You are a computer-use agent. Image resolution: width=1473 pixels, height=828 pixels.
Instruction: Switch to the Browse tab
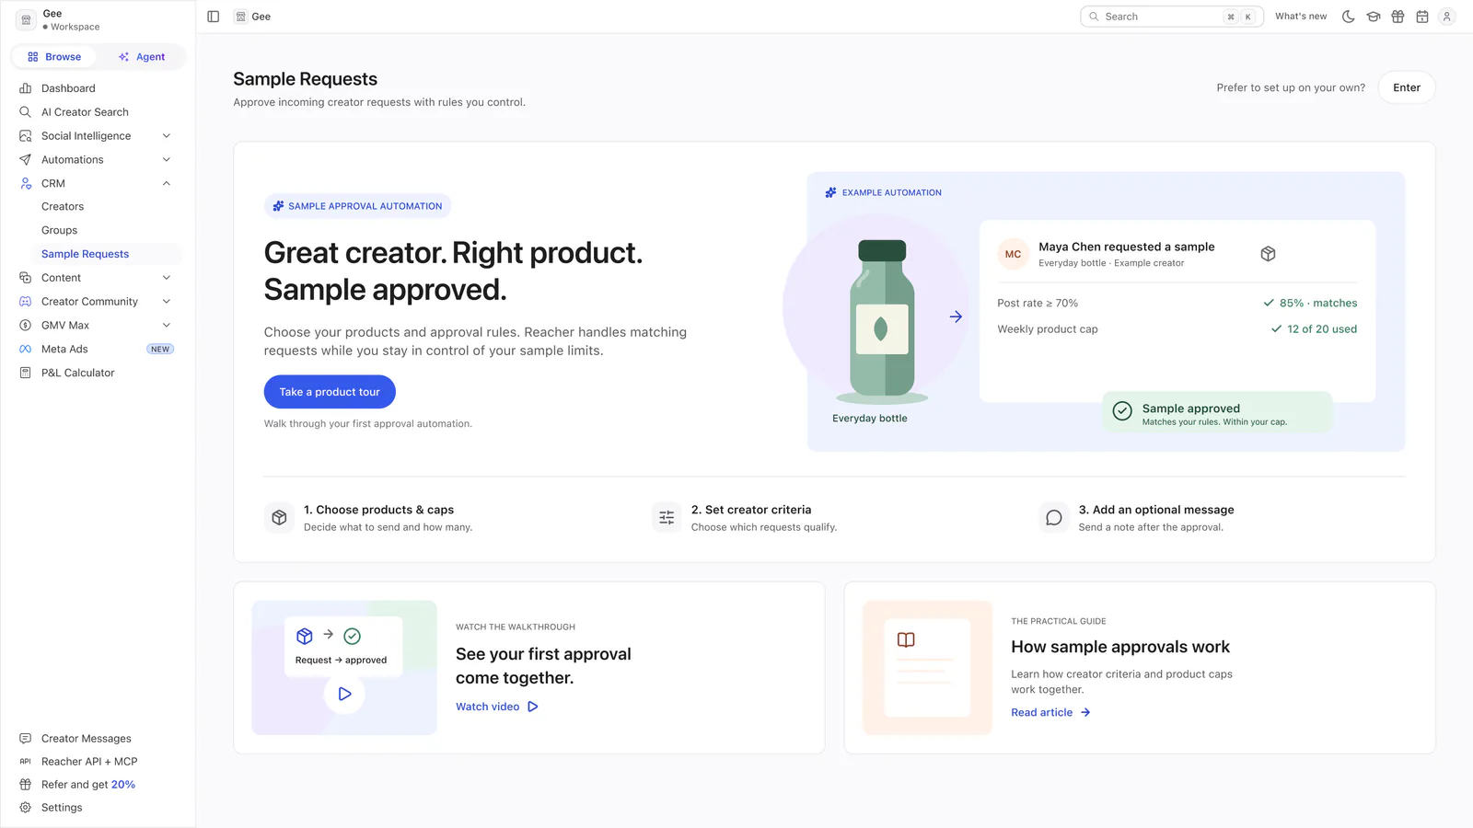(x=54, y=57)
